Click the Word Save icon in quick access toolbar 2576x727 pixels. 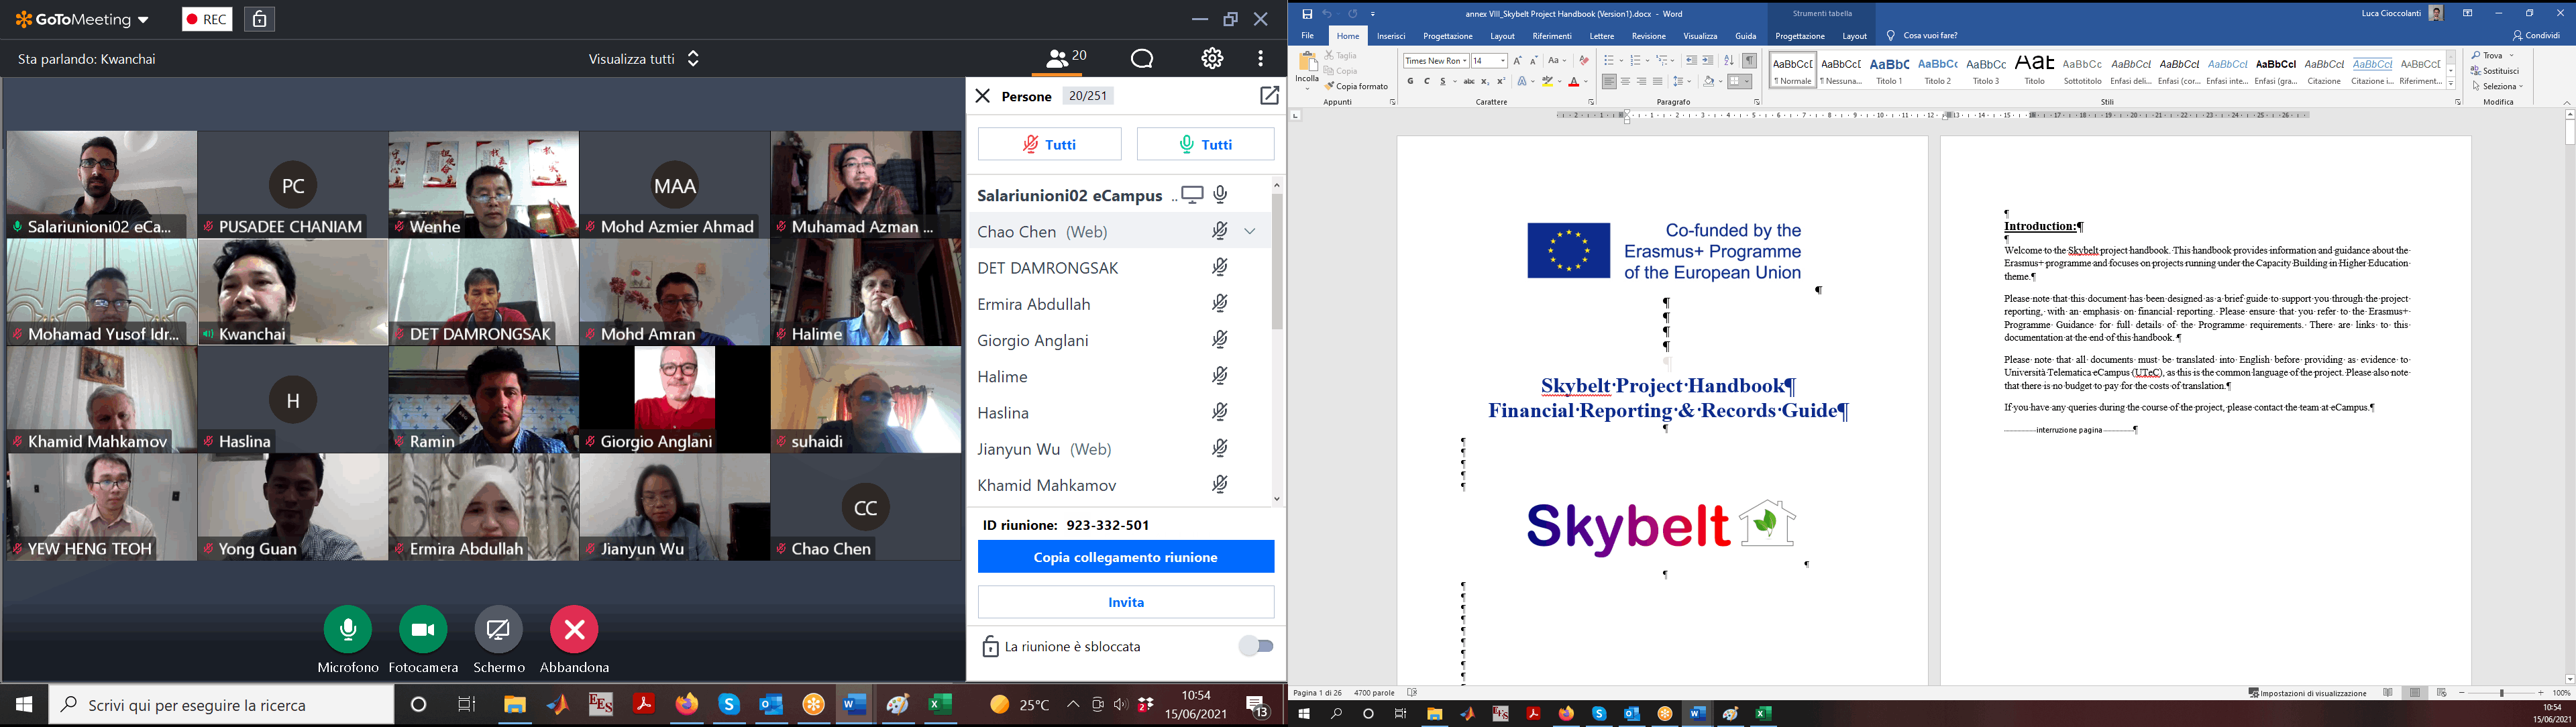1306,14
